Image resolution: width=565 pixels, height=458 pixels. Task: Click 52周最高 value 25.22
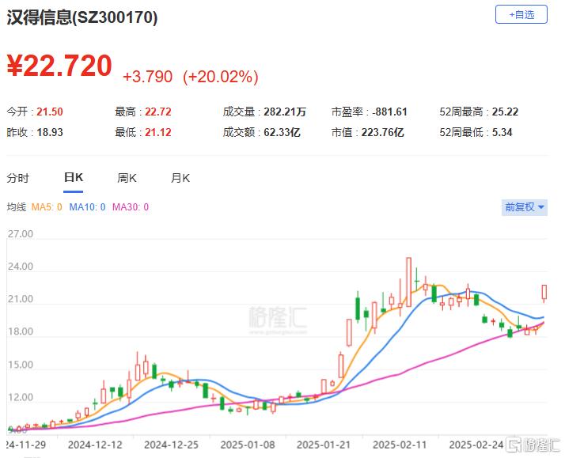tap(505, 112)
